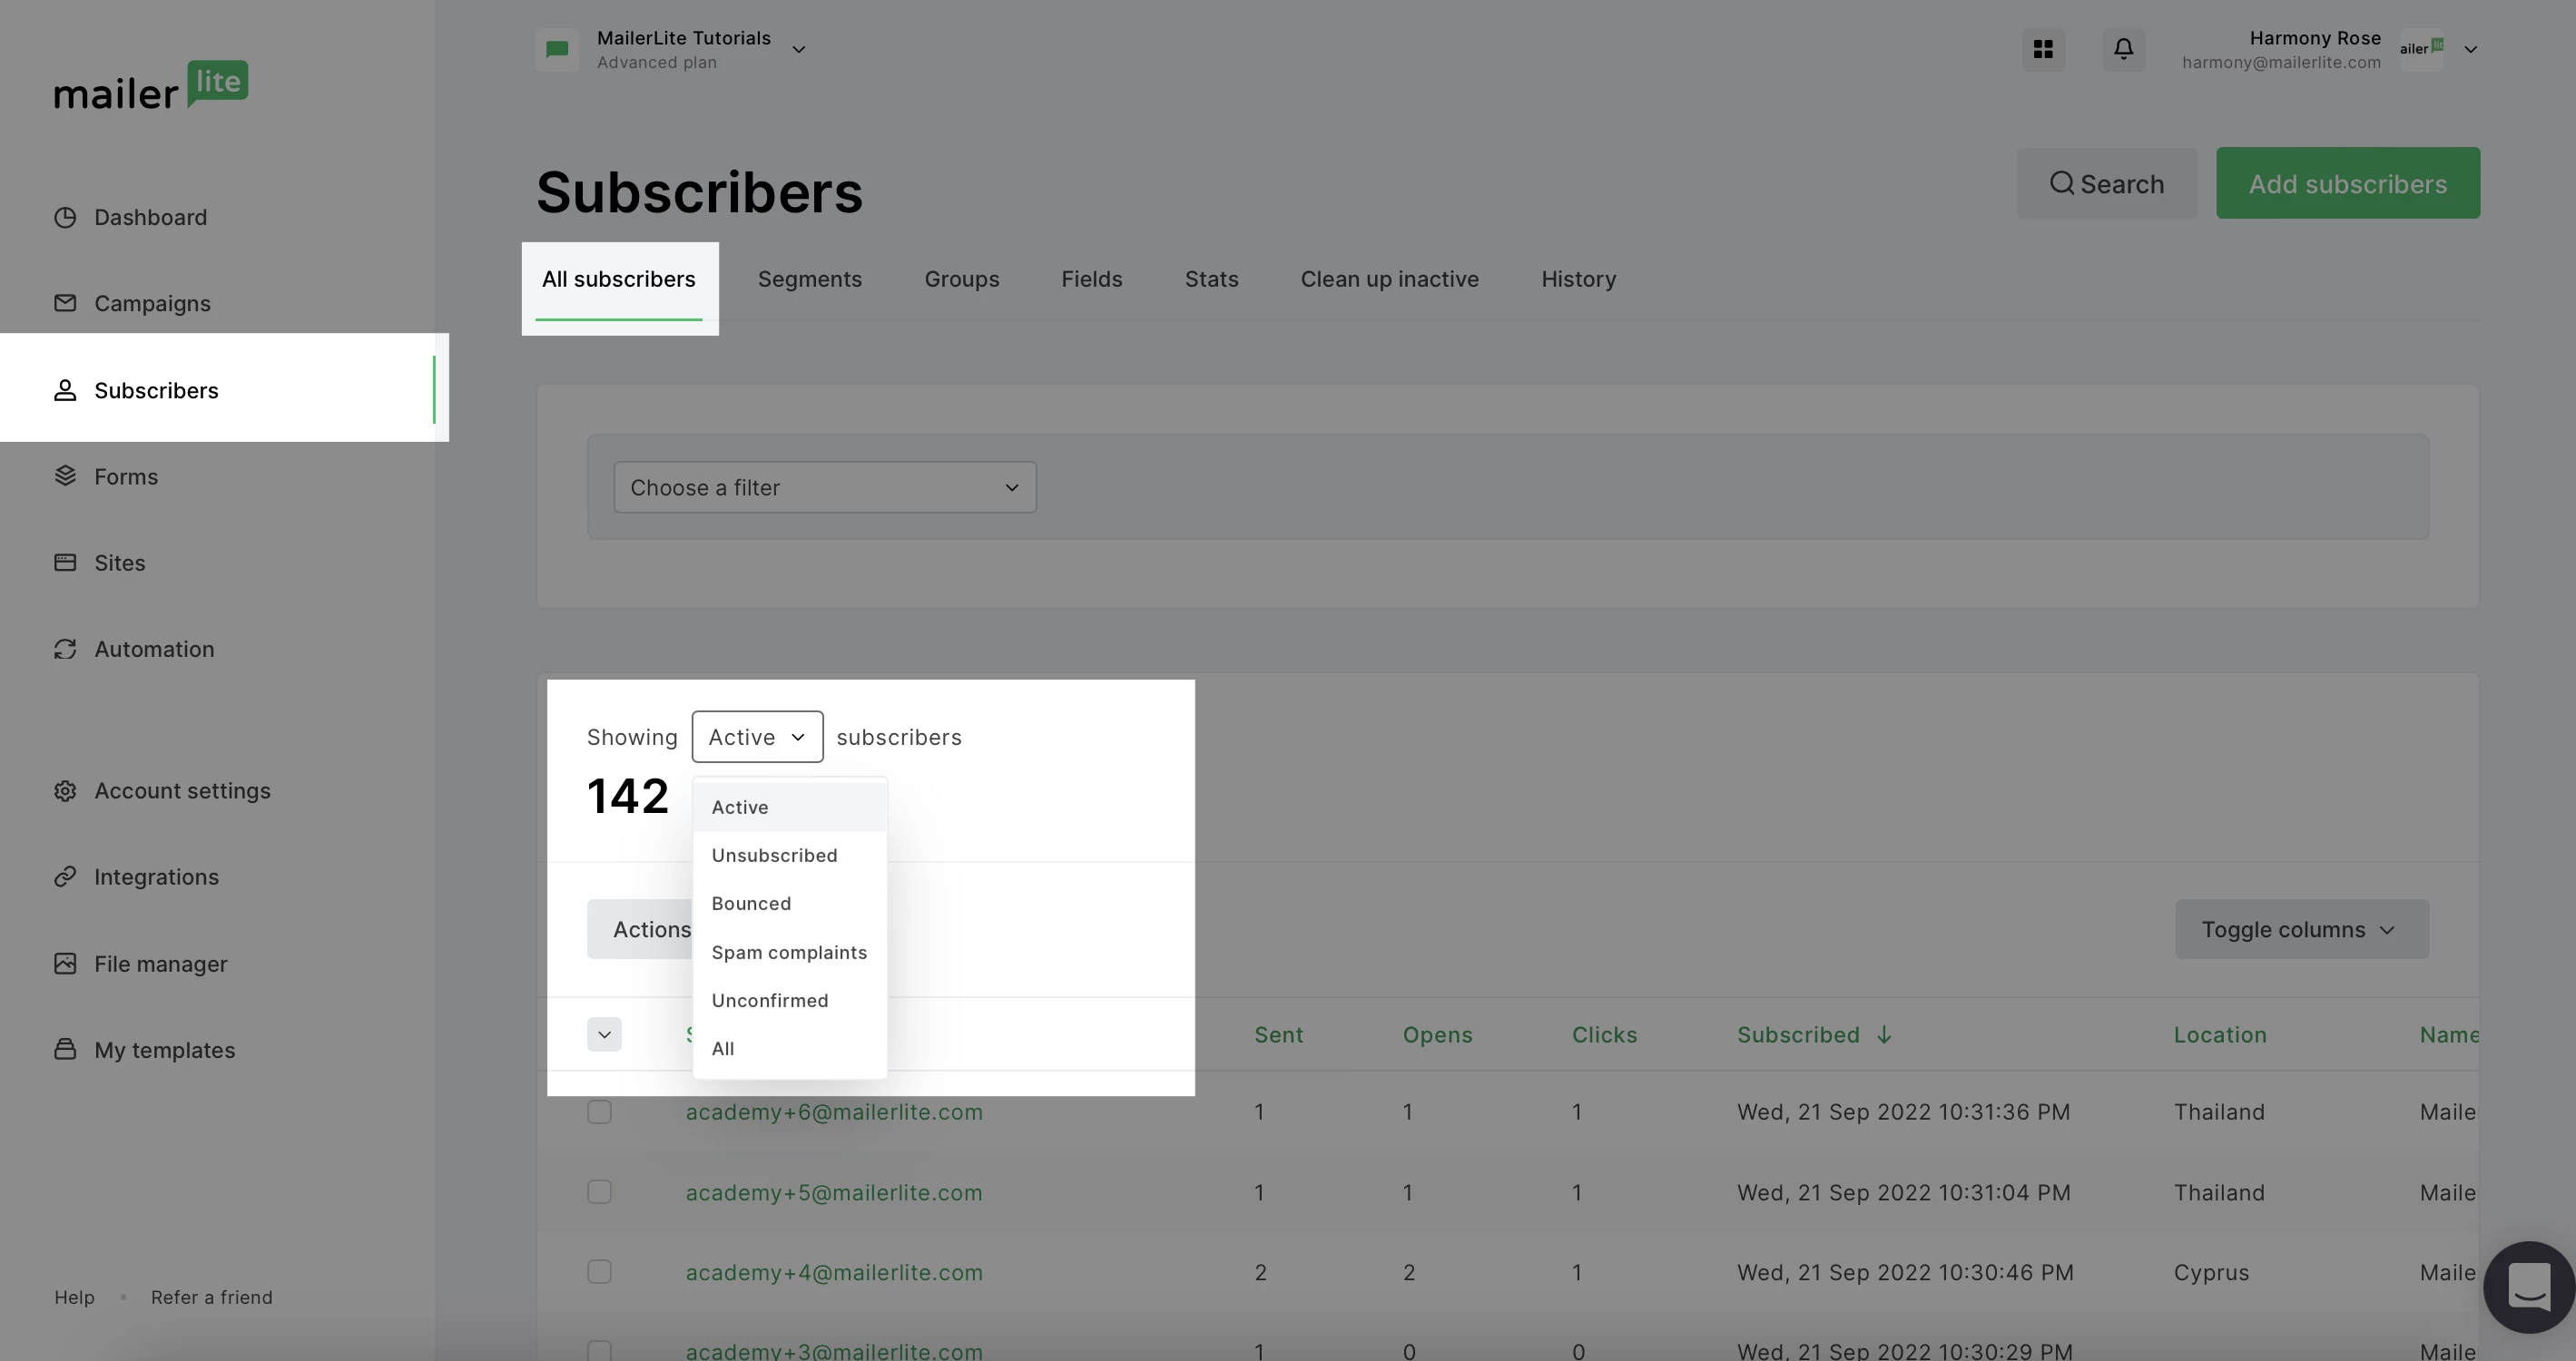Tick checkbox for academy+5@mailerlite.com
The height and width of the screenshot is (1361, 2576).
tap(599, 1192)
